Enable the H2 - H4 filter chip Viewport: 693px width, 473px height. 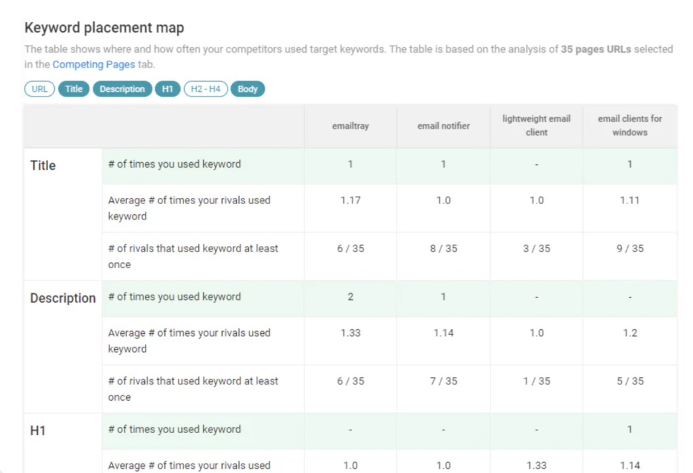[206, 89]
